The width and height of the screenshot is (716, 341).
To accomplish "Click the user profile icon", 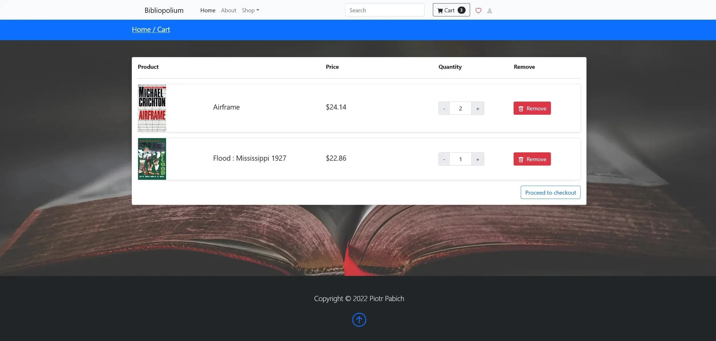I will pos(490,11).
